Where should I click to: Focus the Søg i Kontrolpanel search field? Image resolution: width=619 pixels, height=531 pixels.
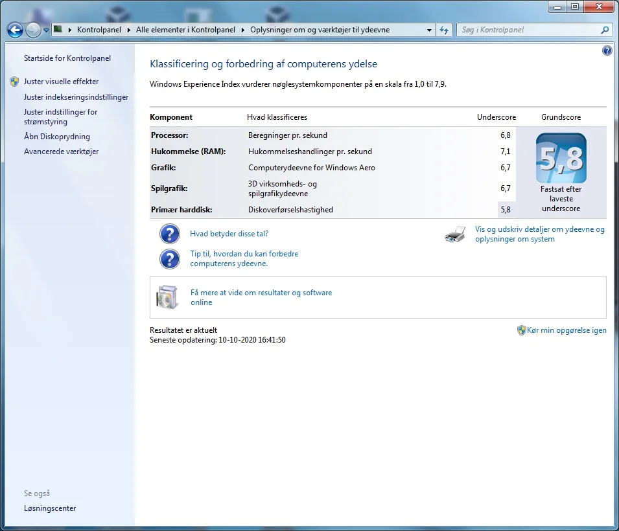point(529,30)
